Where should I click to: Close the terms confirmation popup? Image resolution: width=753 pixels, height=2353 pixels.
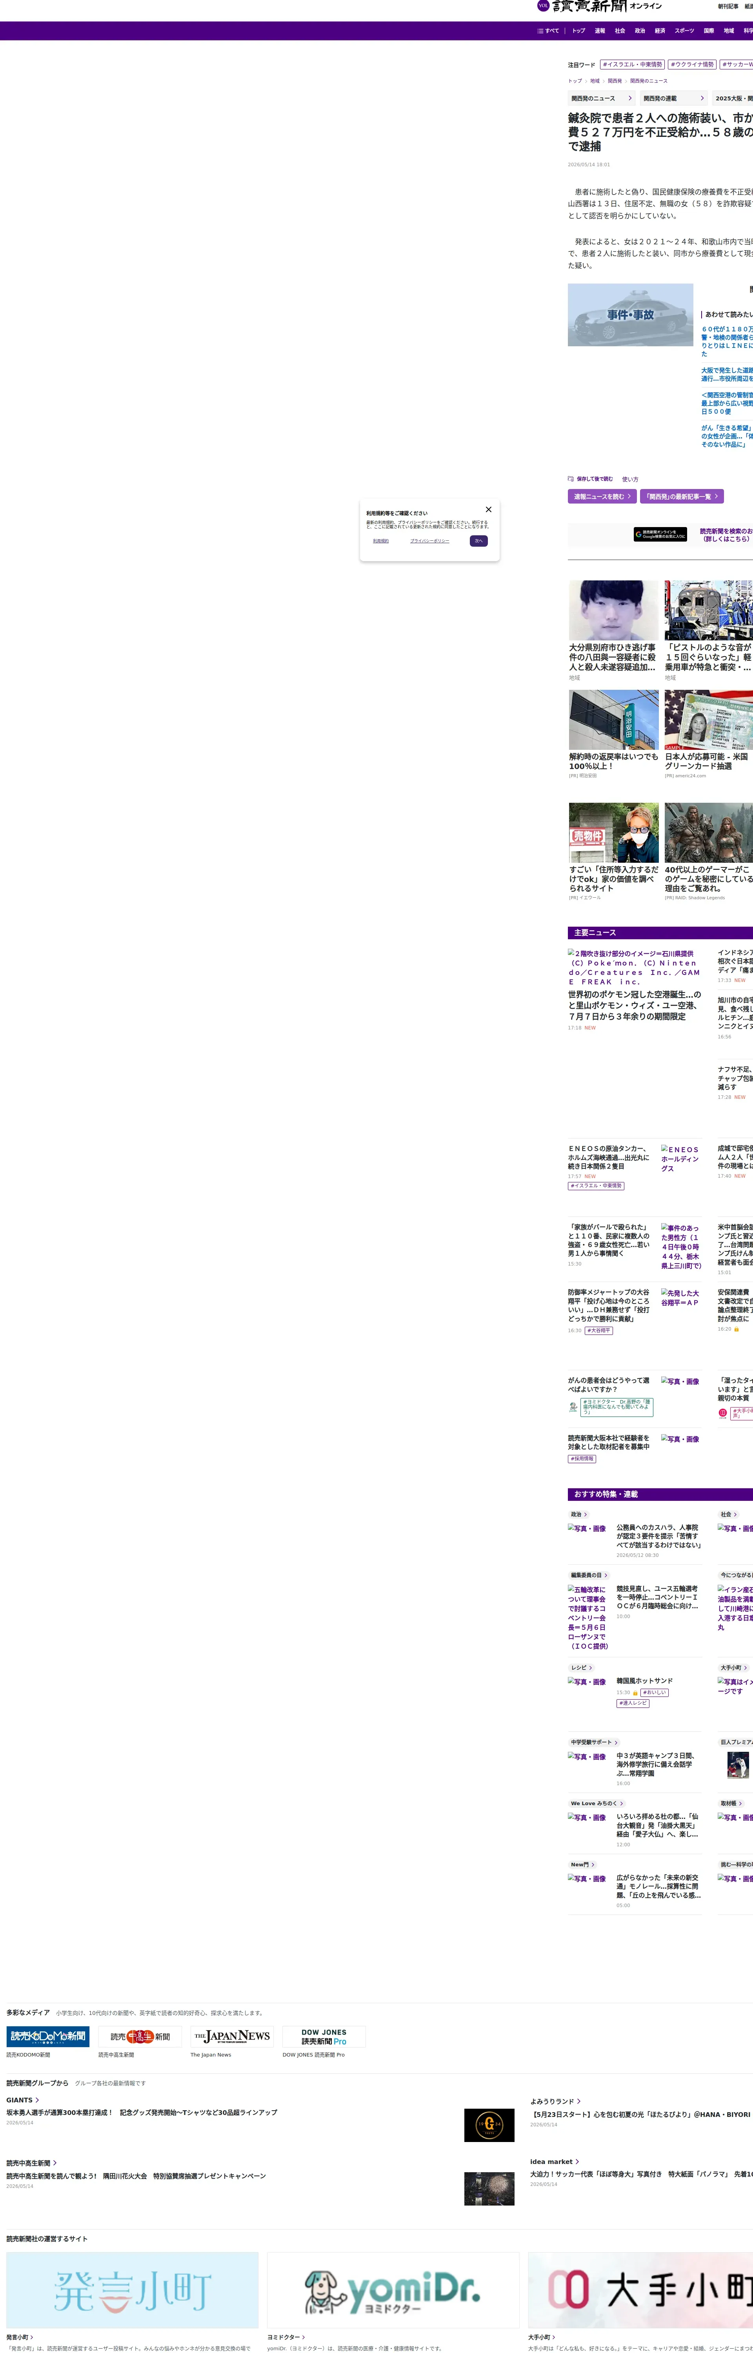coord(488,510)
